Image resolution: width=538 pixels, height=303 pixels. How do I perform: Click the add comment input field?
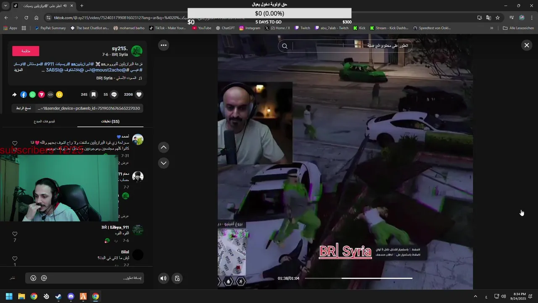pyautogui.click(x=84, y=278)
